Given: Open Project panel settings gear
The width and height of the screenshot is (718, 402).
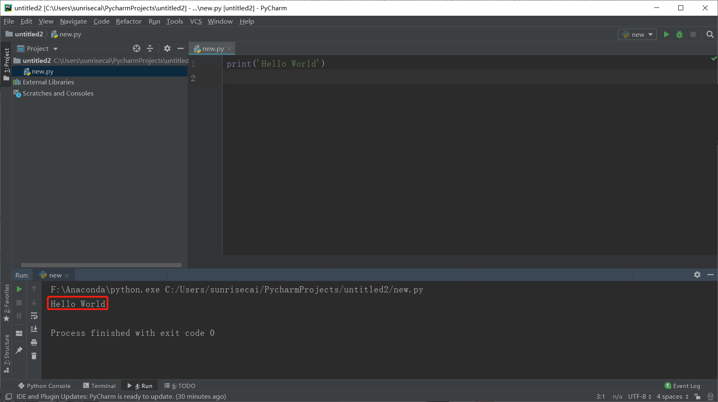Looking at the screenshot, I should 167,48.
